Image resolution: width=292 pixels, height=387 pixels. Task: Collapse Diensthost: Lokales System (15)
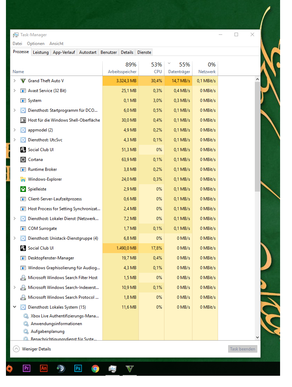(x=14, y=307)
